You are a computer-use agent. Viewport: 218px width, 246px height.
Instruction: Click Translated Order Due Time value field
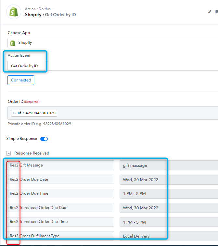[x=169, y=222]
